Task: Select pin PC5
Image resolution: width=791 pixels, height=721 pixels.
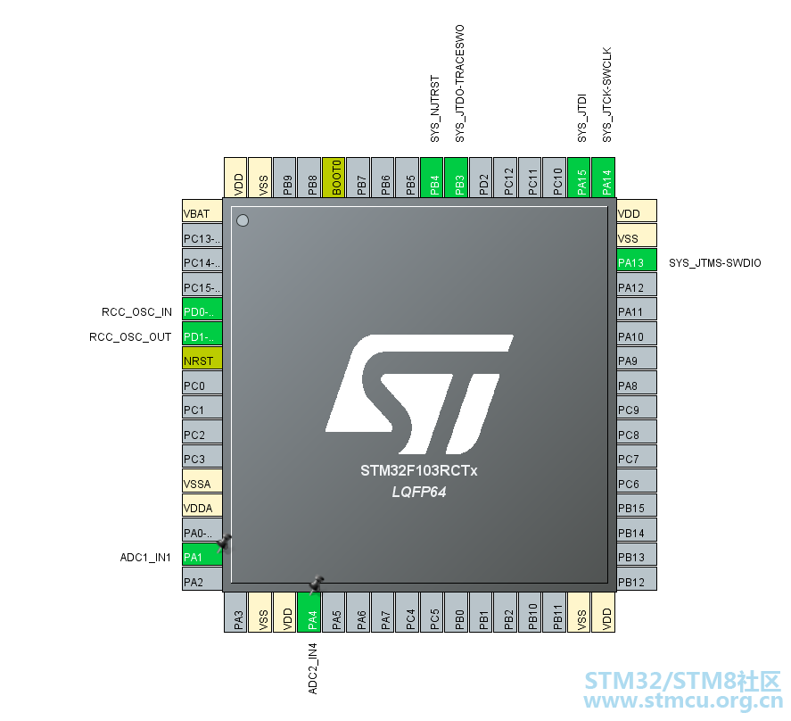Action: pos(432,612)
